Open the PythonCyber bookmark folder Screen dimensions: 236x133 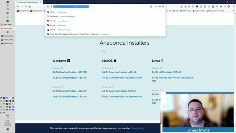(186, 11)
